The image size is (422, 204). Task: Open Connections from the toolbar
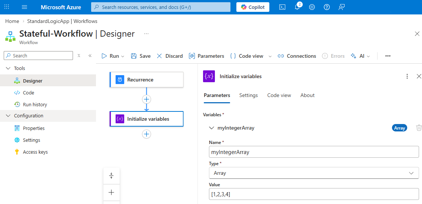coord(297,56)
